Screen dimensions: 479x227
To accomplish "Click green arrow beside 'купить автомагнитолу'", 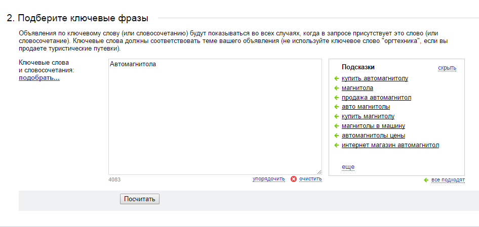I will pos(337,79).
